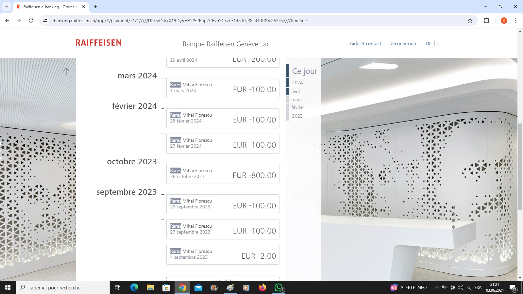The width and height of the screenshot is (523, 294).
Task: Jump to février in the timeline navigator
Action: 297,107
